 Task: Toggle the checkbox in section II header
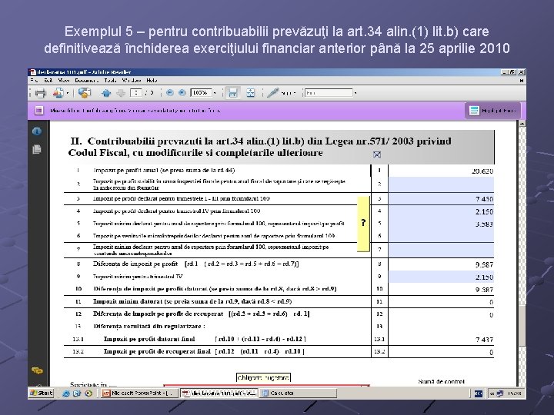[x=377, y=154]
